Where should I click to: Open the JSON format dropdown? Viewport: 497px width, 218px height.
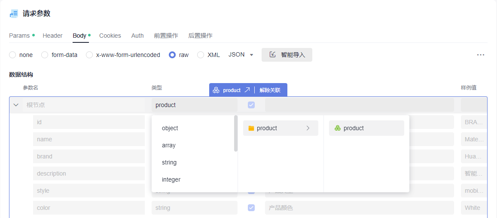pos(241,55)
